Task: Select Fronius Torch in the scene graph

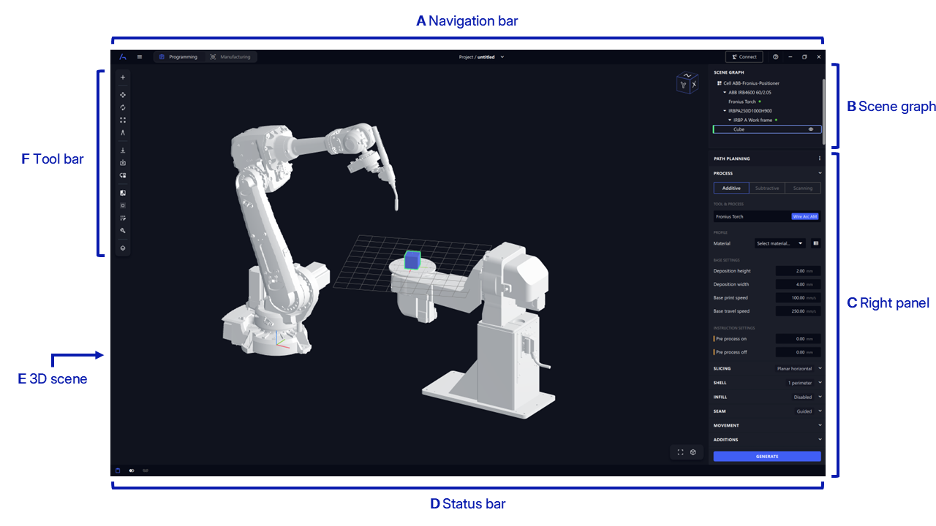Action: (x=742, y=102)
